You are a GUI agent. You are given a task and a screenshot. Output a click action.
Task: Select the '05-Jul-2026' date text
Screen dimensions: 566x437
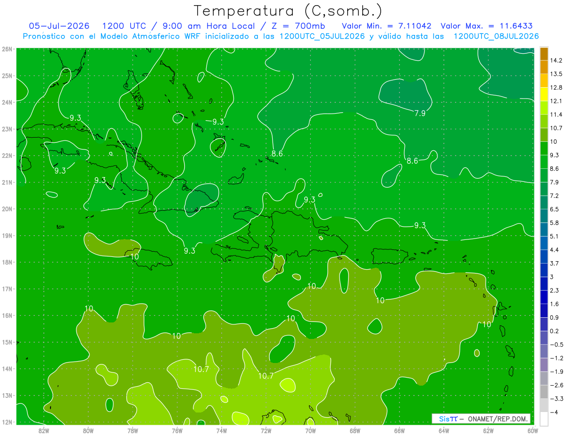coord(60,25)
